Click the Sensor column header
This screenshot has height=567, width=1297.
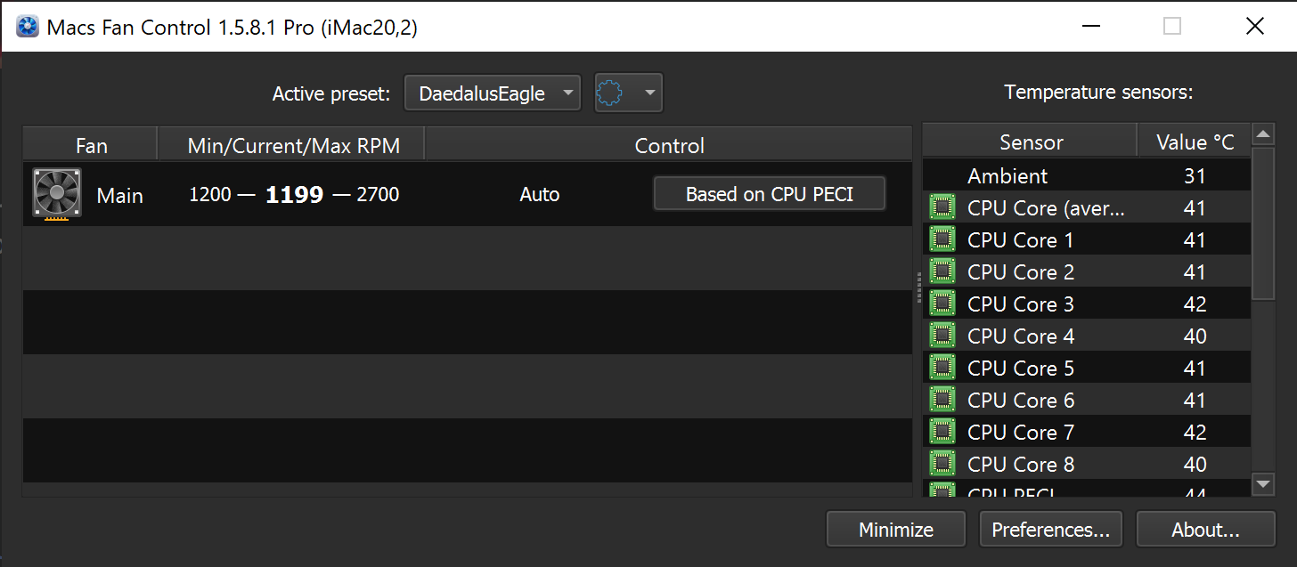(1030, 142)
